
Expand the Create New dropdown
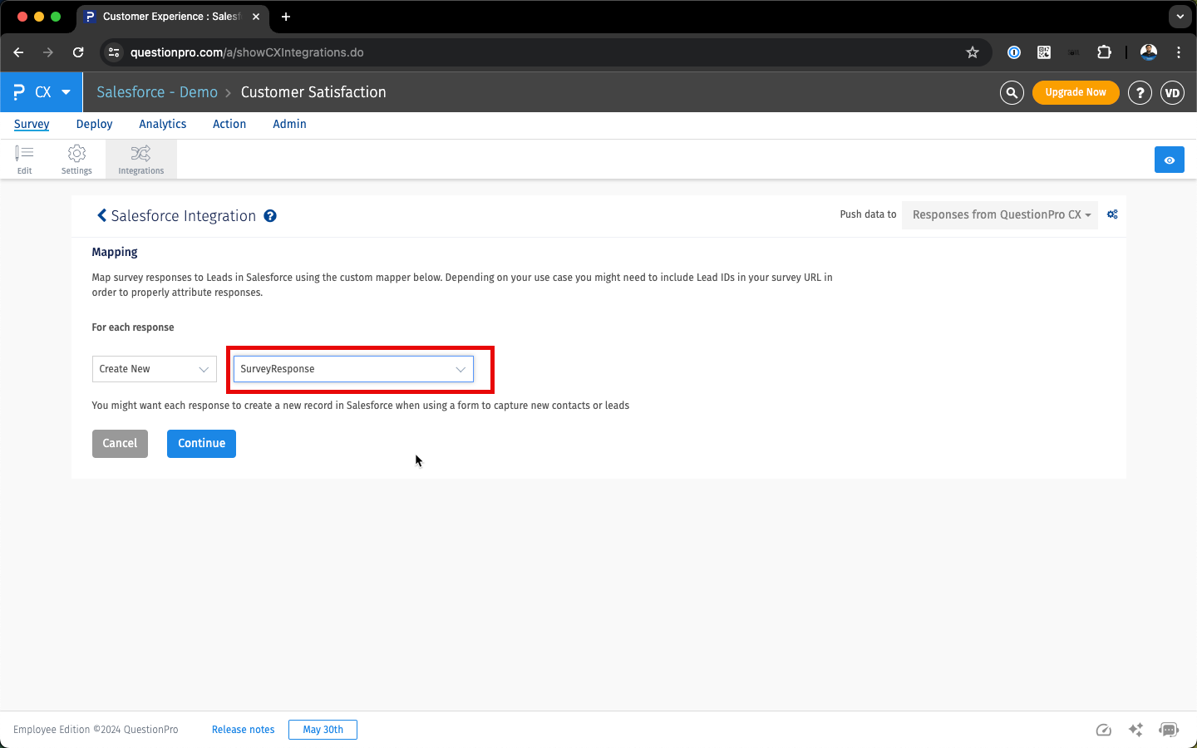pyautogui.click(x=155, y=369)
